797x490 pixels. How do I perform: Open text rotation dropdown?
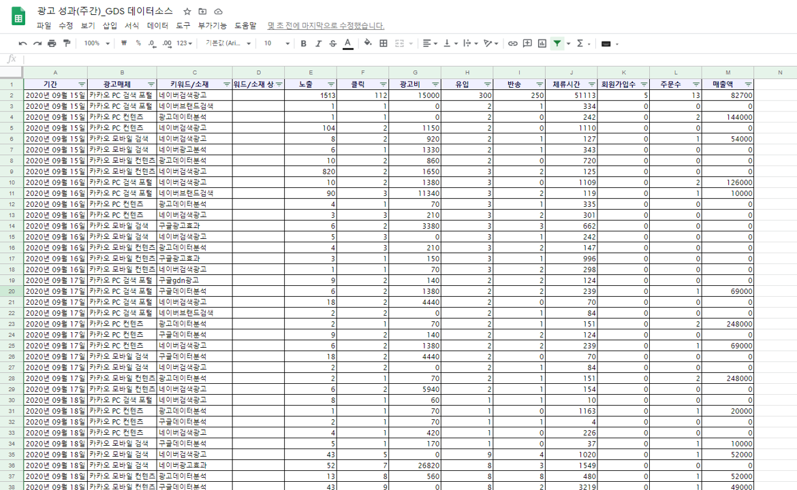pos(490,44)
